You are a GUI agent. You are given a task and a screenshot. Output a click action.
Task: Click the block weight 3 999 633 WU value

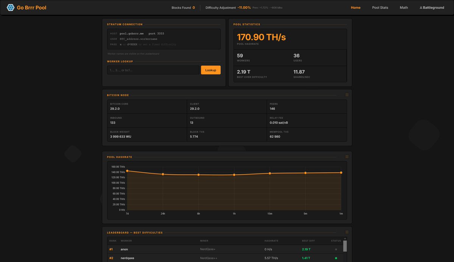point(121,137)
